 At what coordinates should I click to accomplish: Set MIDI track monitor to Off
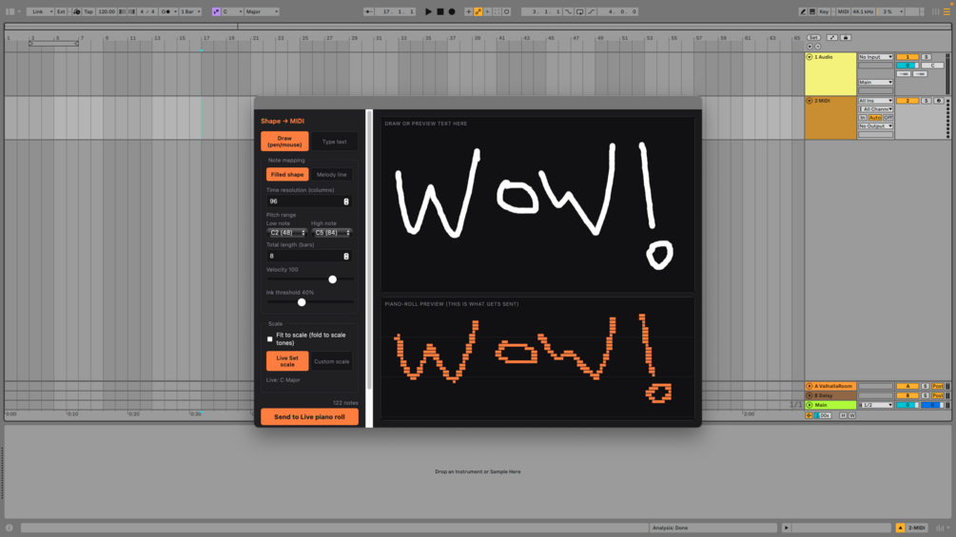(888, 118)
